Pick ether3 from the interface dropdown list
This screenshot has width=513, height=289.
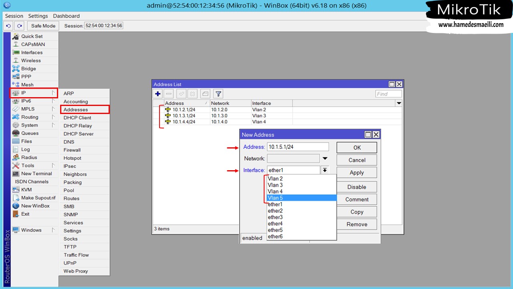302,217
